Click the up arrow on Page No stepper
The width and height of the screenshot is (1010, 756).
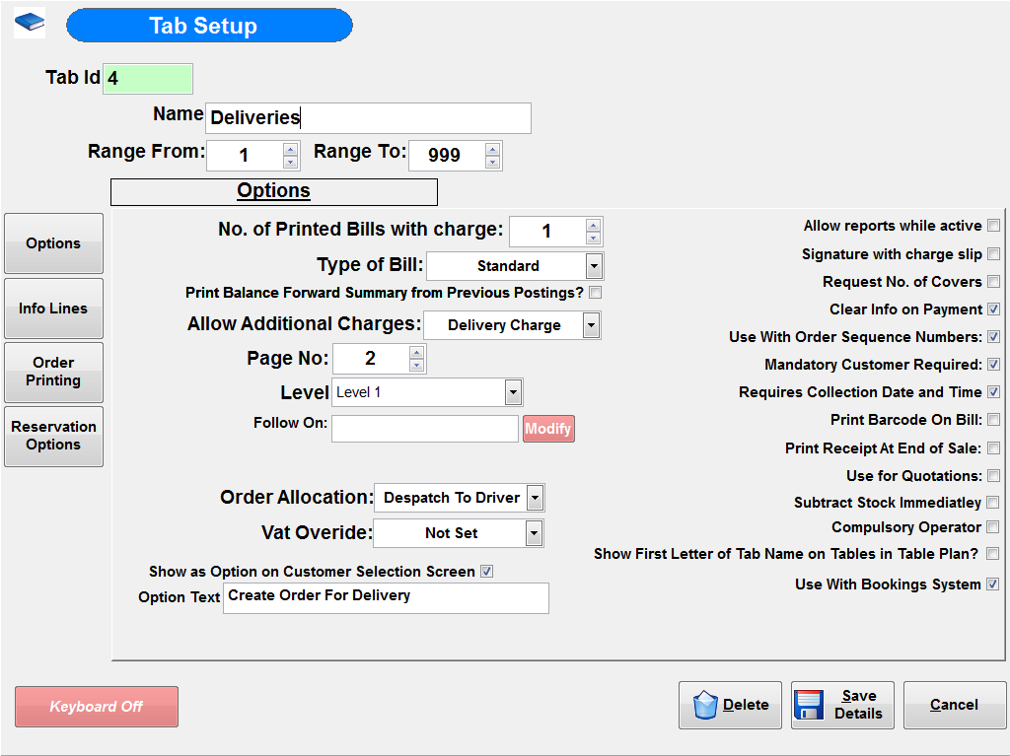[418, 352]
